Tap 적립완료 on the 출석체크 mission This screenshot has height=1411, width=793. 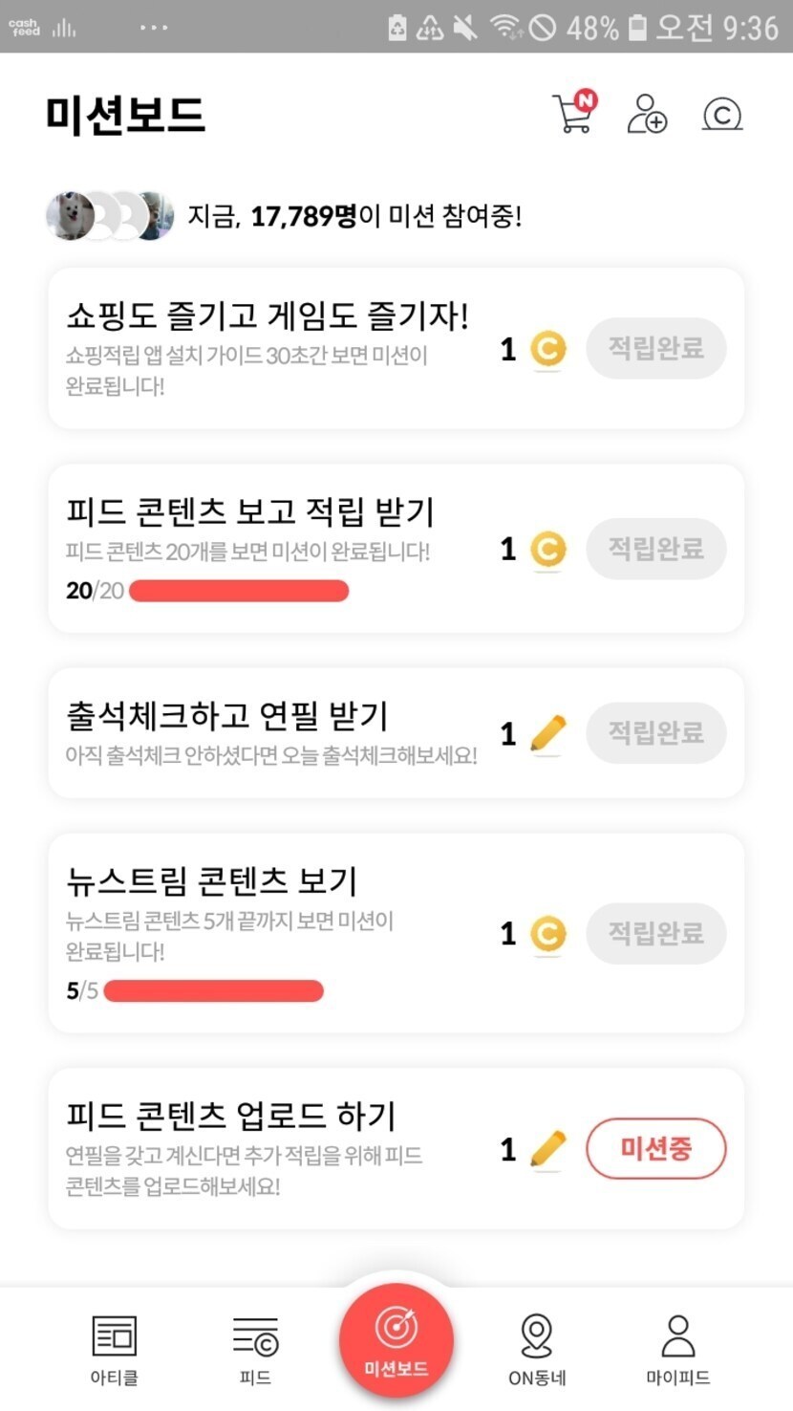[655, 733]
